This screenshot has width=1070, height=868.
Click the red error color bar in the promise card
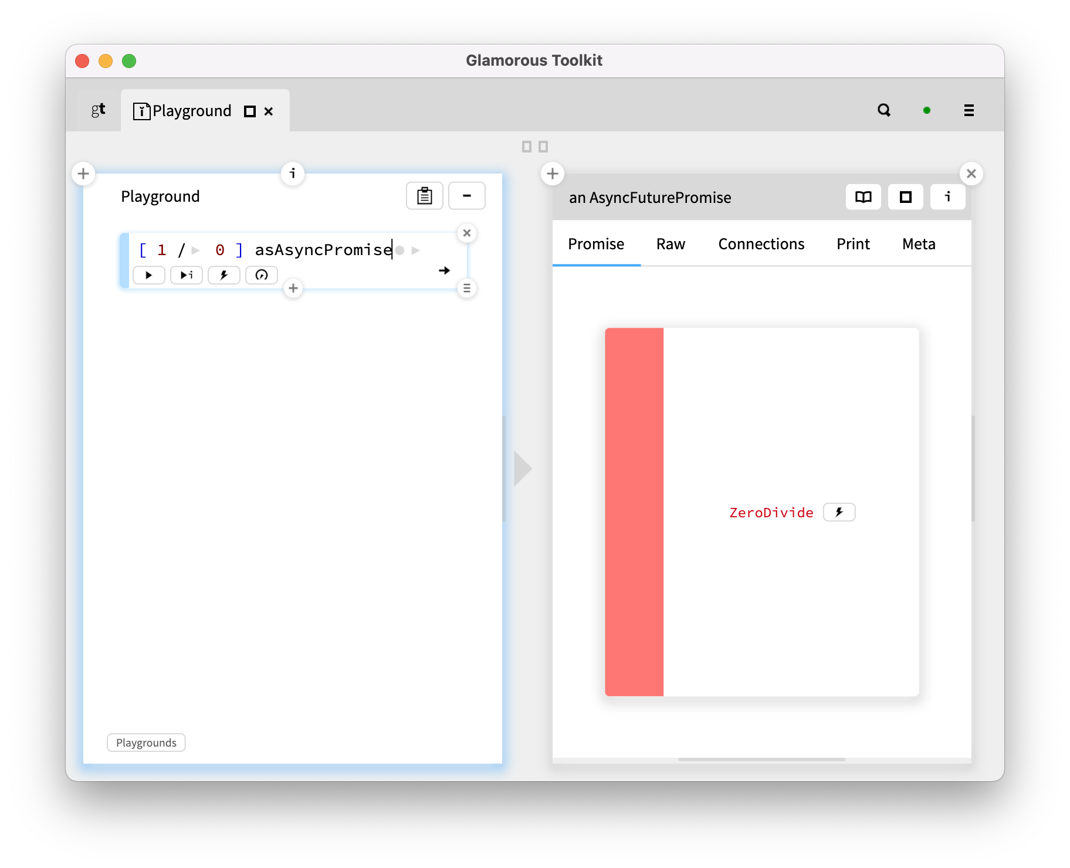click(634, 511)
